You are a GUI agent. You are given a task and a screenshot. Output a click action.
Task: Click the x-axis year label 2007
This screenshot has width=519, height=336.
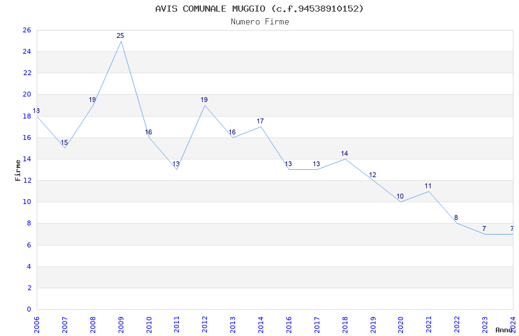pyautogui.click(x=65, y=325)
